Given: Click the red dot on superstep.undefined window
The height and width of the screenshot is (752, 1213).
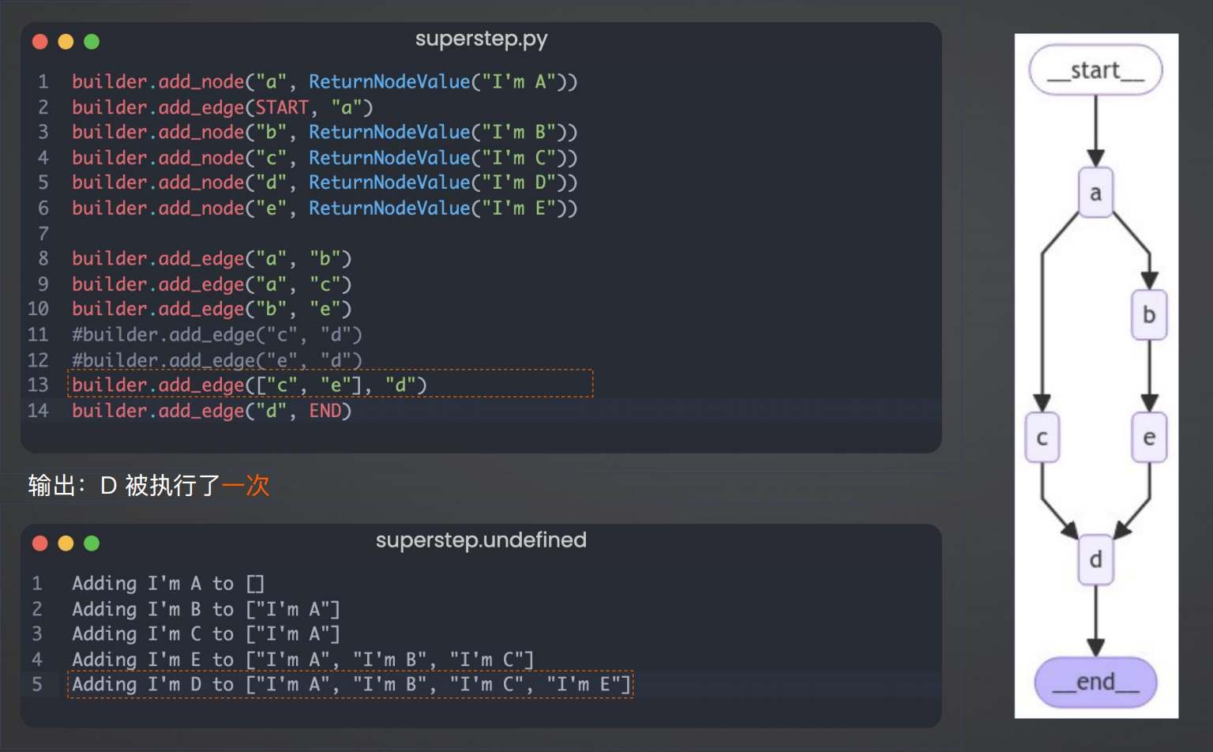Looking at the screenshot, I should pos(40,543).
